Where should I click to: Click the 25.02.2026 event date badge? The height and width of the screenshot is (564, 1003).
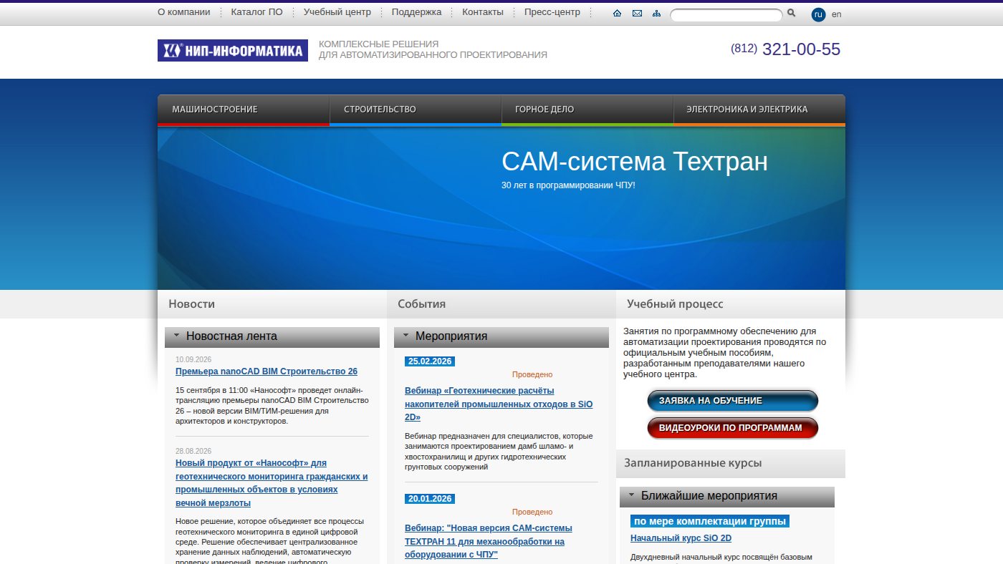click(x=430, y=361)
